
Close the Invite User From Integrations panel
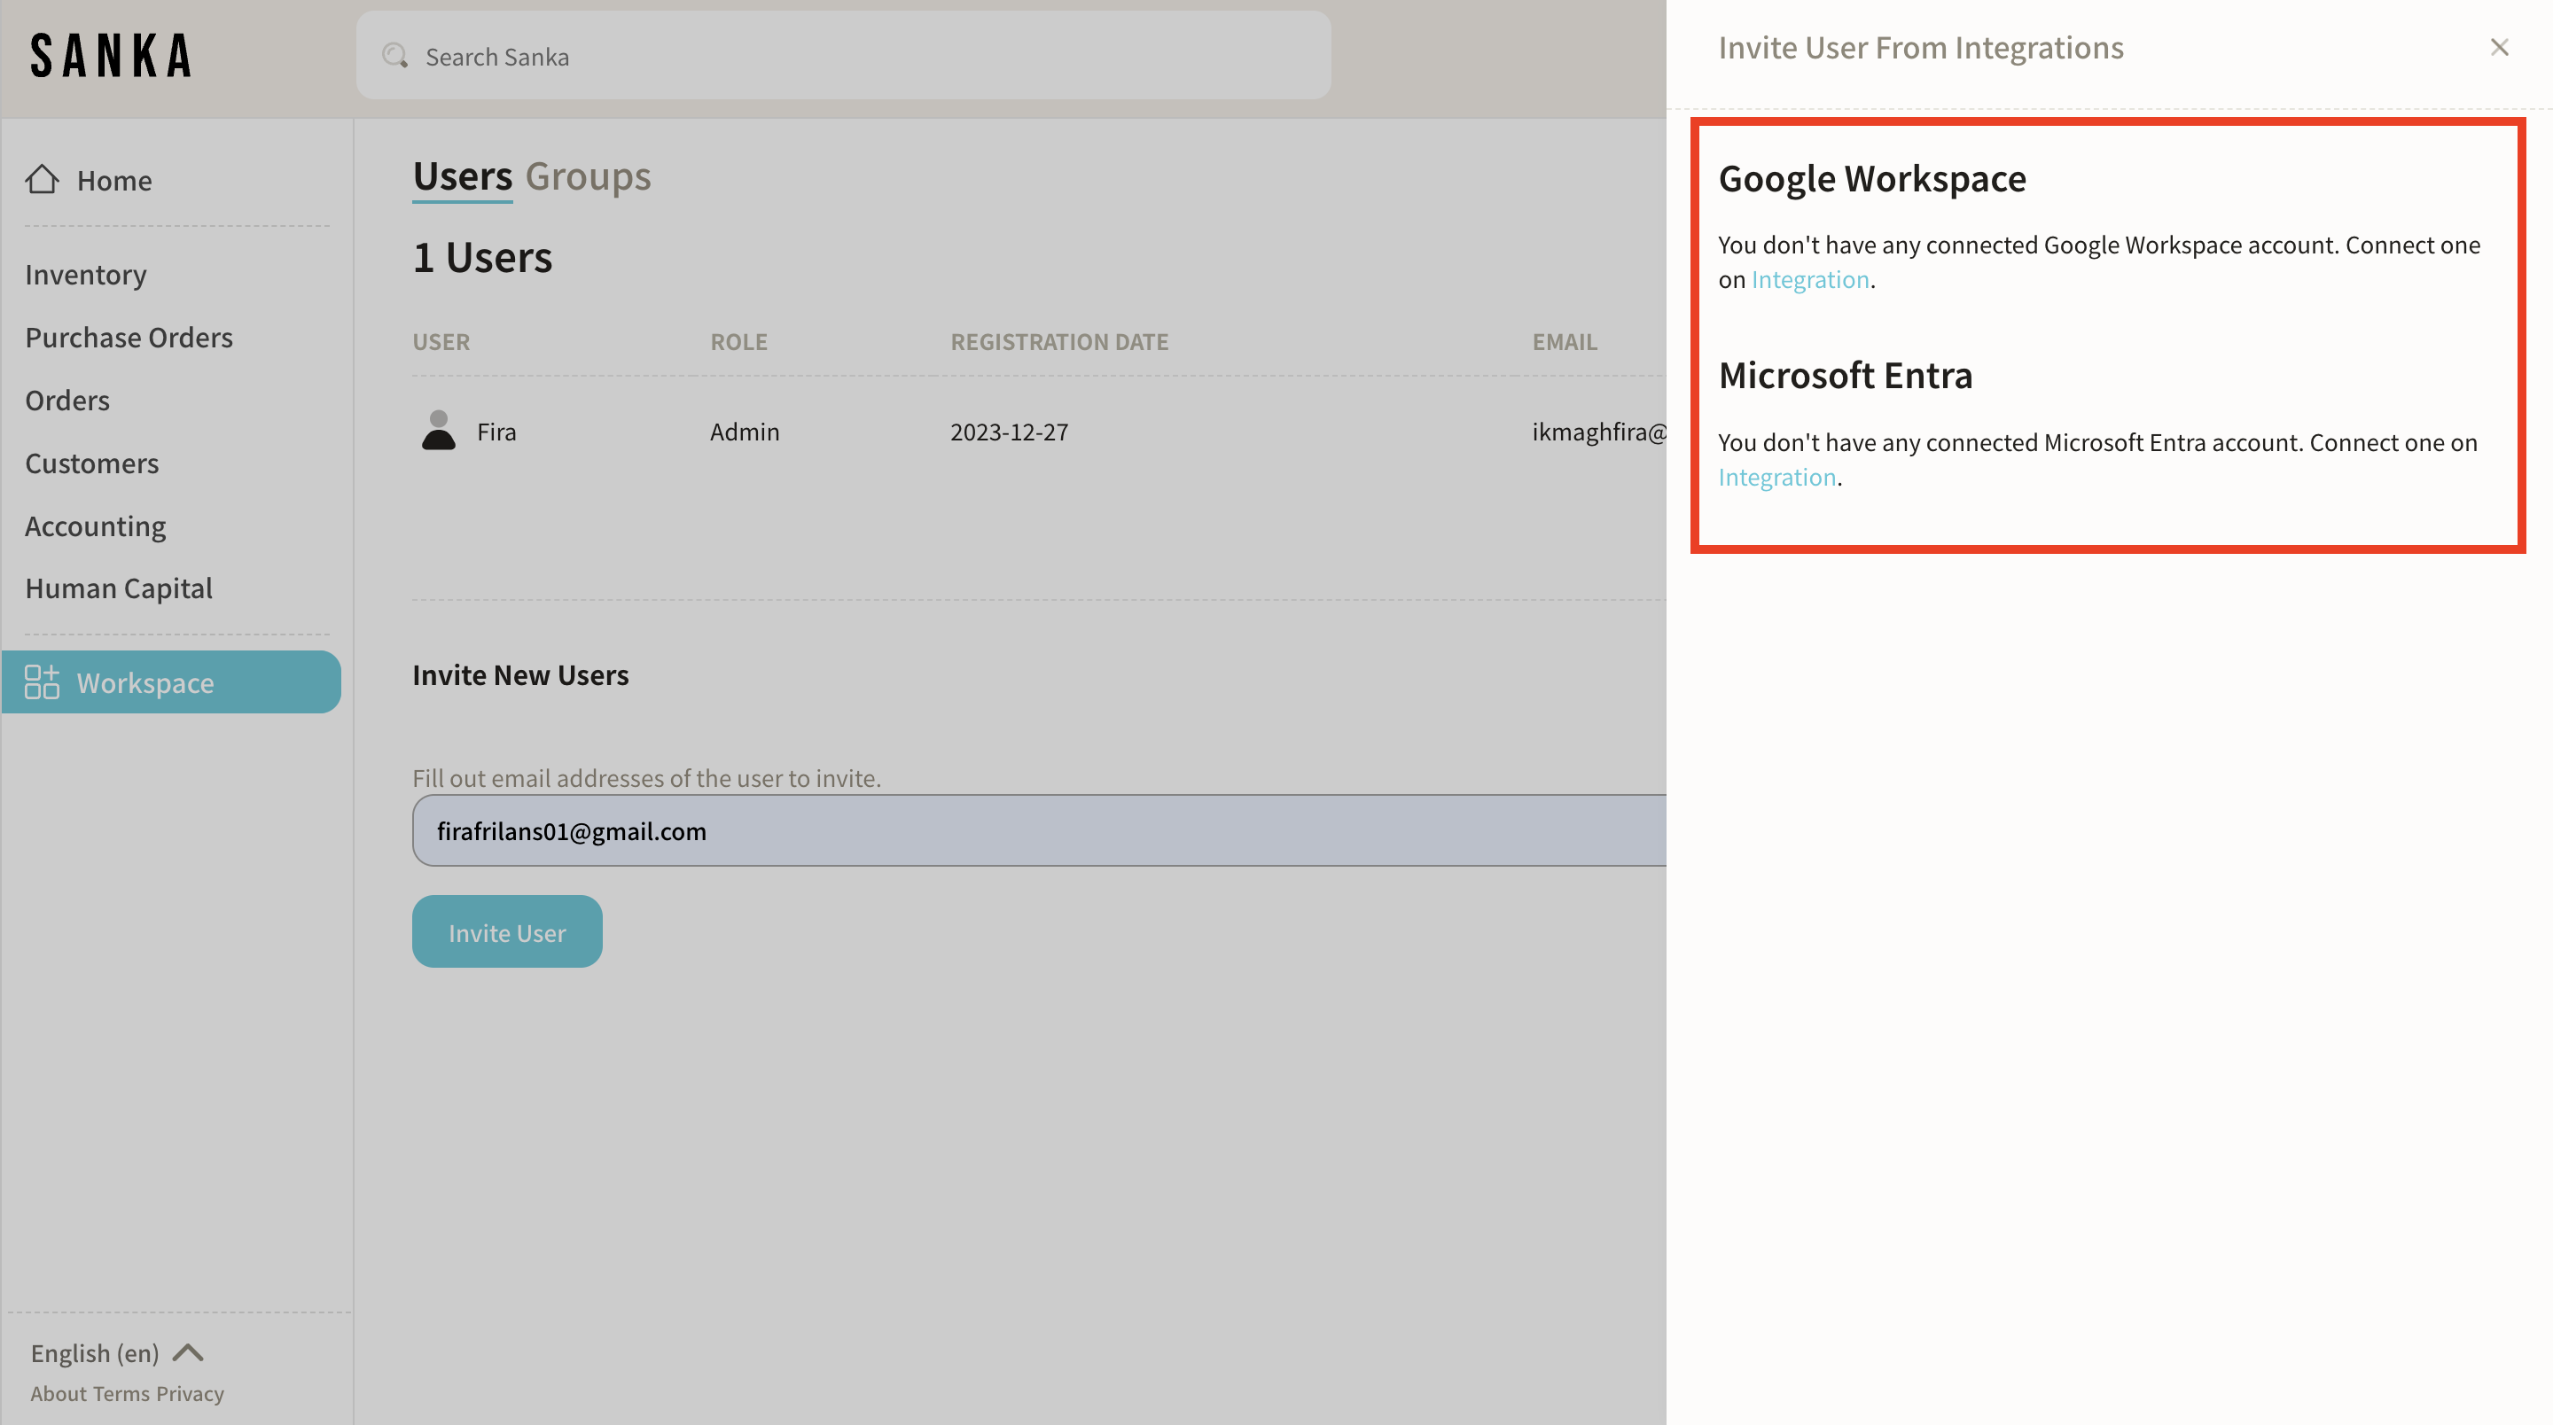click(2499, 47)
